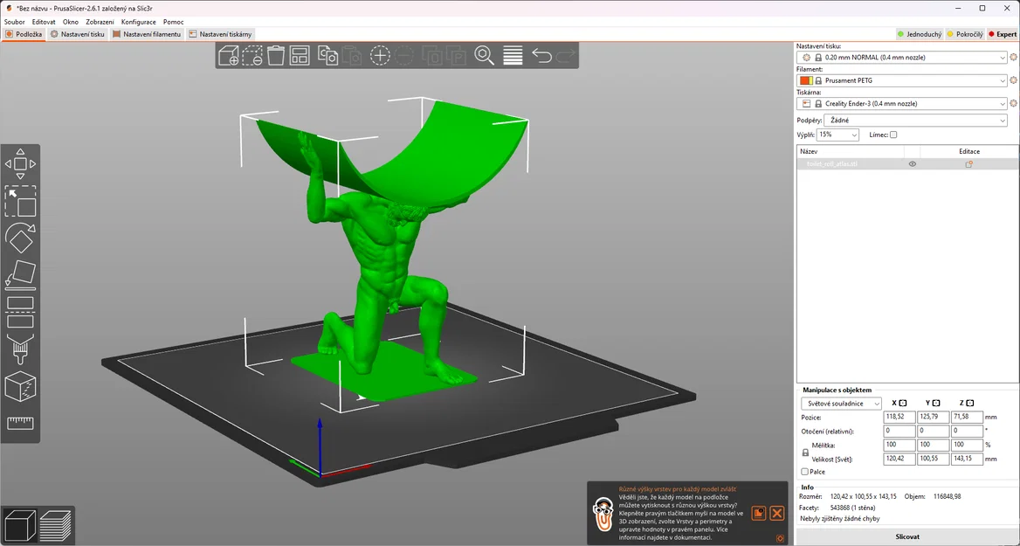Image resolution: width=1020 pixels, height=546 pixels.
Task: Click the Arrange objects icon
Action: coord(300,56)
